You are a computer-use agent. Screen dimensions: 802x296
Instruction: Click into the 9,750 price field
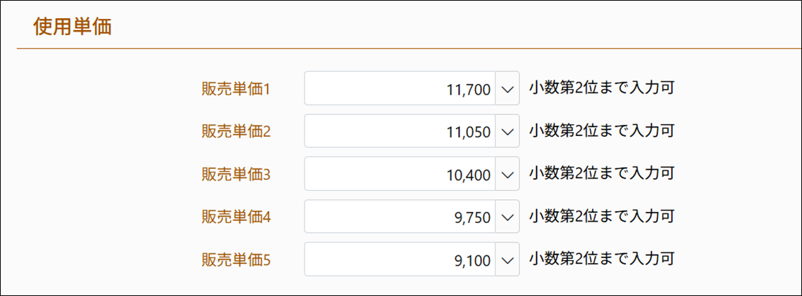400,217
